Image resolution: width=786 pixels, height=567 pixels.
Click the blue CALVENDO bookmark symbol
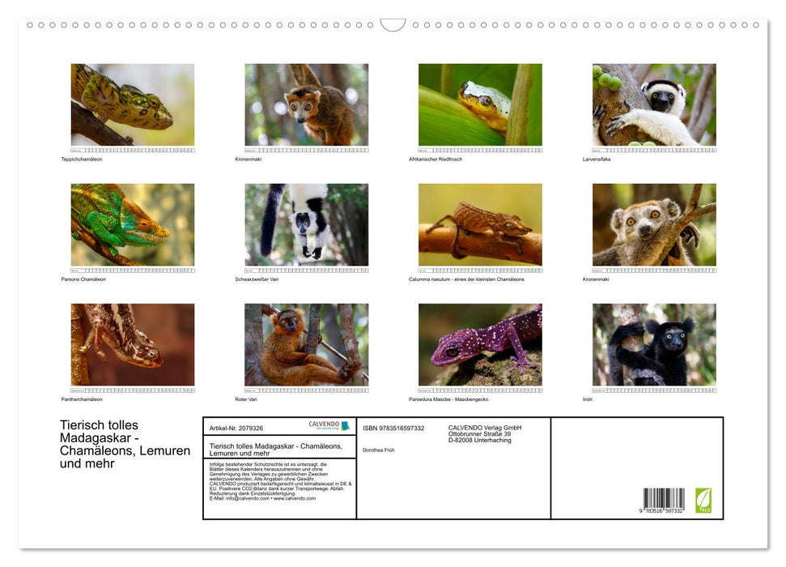[345, 425]
